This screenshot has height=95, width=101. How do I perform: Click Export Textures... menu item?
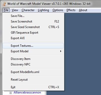33,46
